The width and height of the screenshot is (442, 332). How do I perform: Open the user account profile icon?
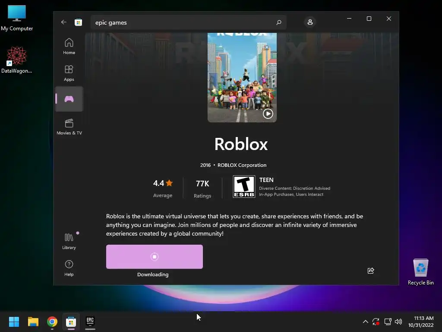pos(310,22)
